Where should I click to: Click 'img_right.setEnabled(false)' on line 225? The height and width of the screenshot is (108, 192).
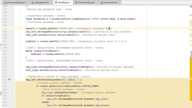59,93
